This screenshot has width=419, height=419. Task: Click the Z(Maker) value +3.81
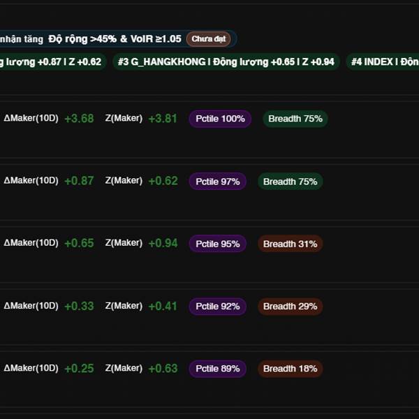(163, 119)
